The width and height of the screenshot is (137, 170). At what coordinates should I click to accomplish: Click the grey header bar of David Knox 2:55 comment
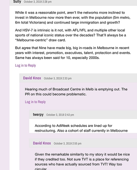coord(83,143)
